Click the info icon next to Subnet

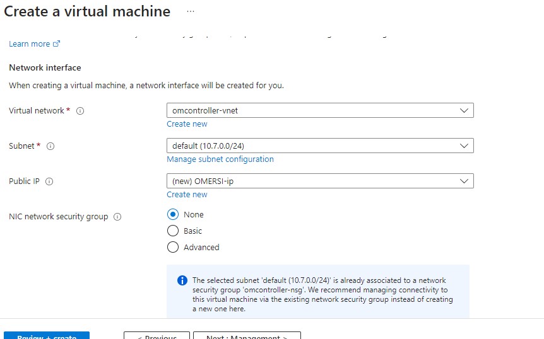click(x=50, y=146)
